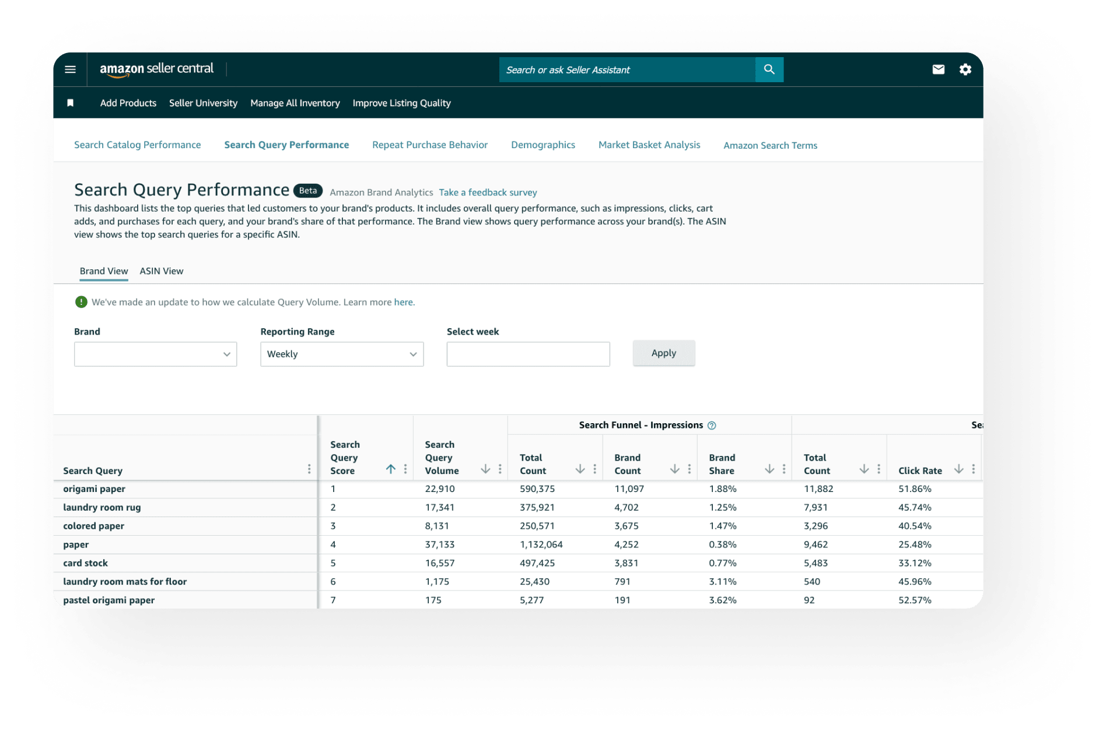Open Click Rate column options
Viewport: 1106px width, 731px height.
pos(973,469)
